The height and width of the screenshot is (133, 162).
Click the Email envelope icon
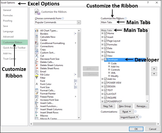coord(37,71)
